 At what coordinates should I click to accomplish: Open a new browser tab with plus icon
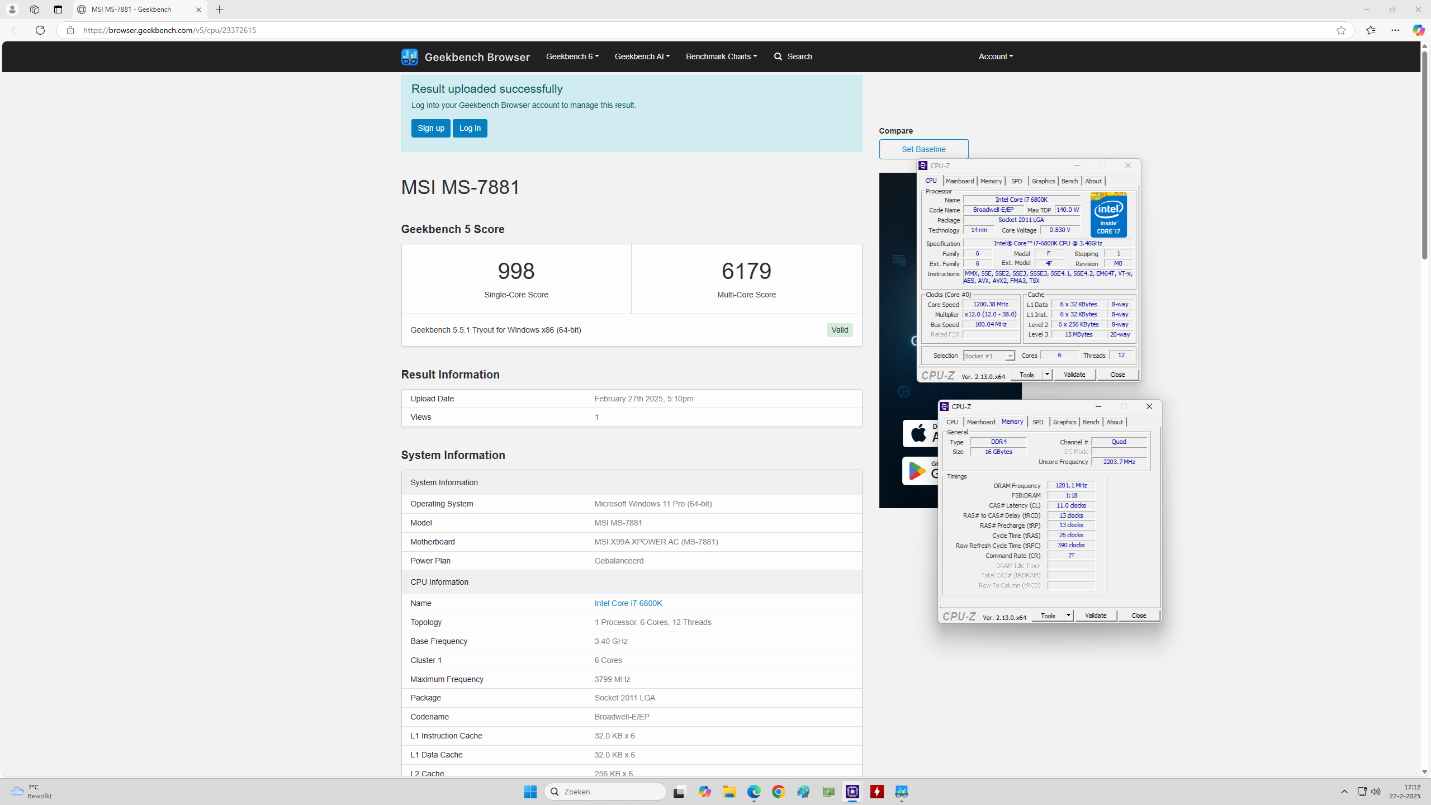[220, 10]
